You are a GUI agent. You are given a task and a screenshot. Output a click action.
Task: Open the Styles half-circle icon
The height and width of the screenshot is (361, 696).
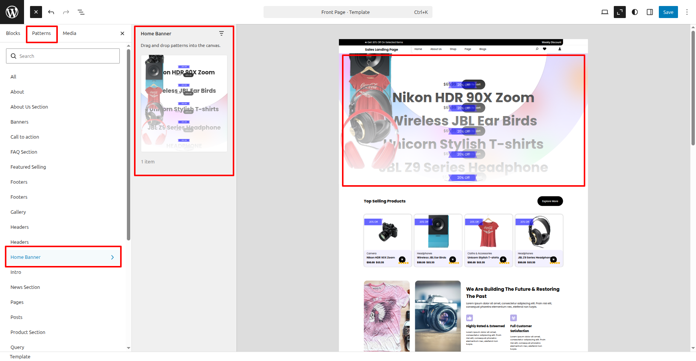[x=635, y=12]
